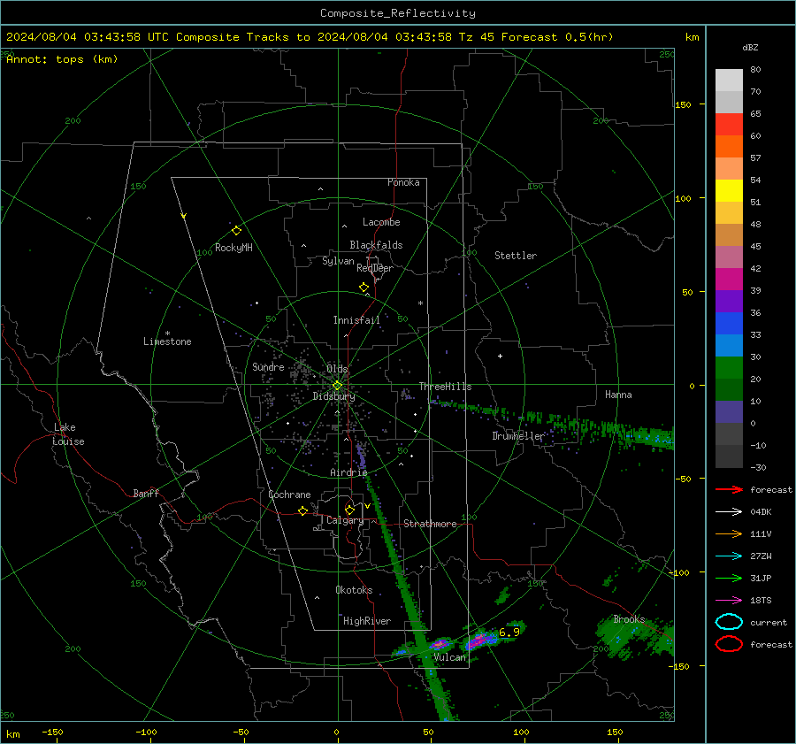The height and width of the screenshot is (744, 796).
Task: Click the cyan 27ZW arrow icon
Action: click(x=729, y=556)
